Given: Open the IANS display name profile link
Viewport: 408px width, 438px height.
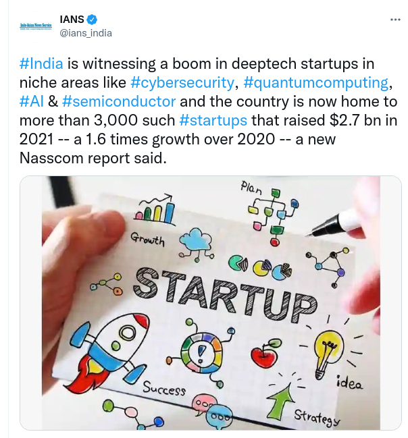Looking at the screenshot, I should coord(72,20).
